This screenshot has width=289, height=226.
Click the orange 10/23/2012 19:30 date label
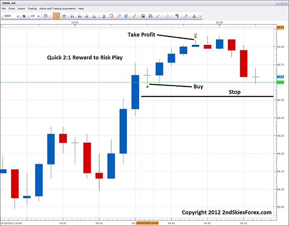coord(148,223)
